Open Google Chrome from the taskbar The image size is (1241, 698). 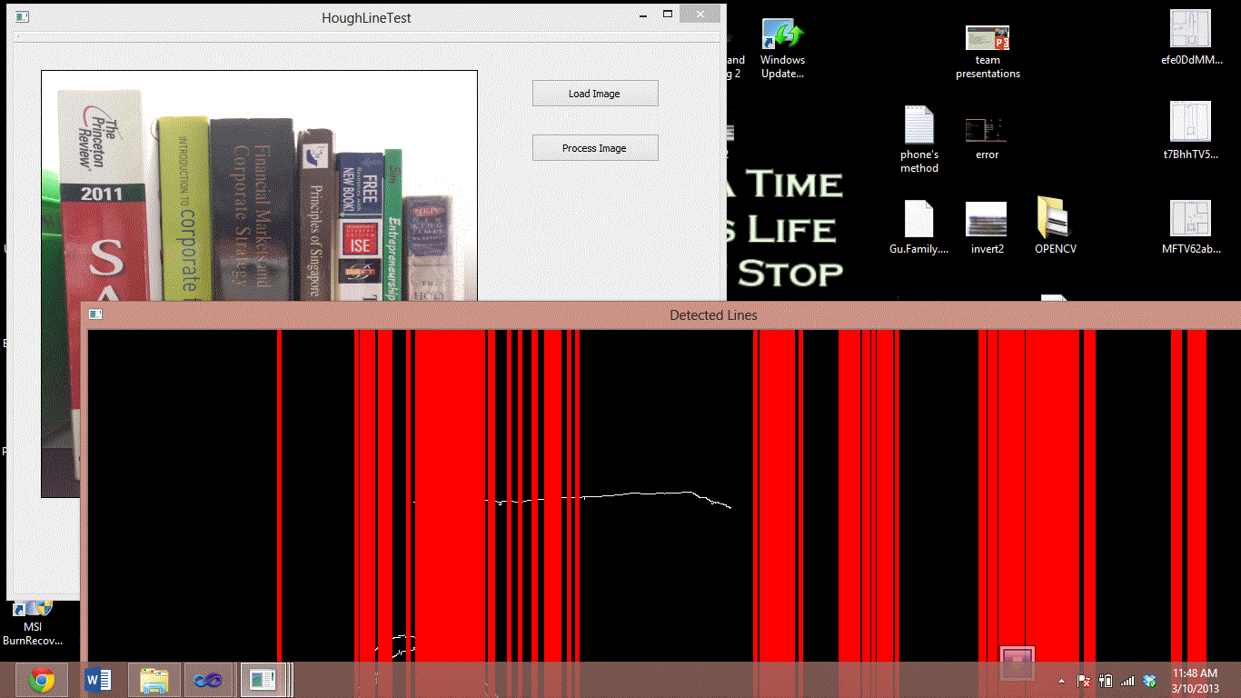[x=42, y=680]
